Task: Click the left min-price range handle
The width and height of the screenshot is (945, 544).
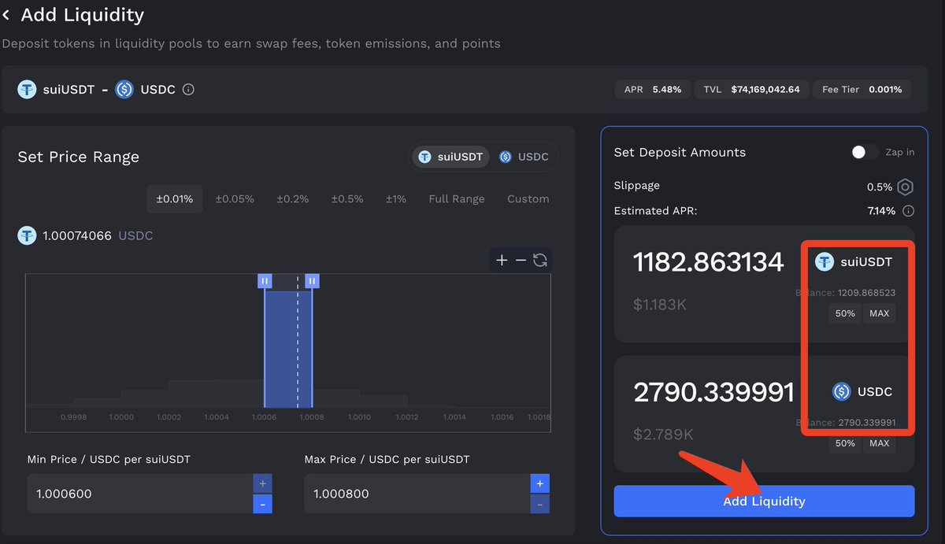Action: 265,281
